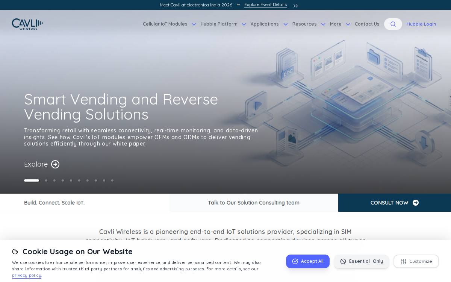This screenshot has height=282, width=451.
Task: Jump to the third carousel slide dot
Action: 54,180
